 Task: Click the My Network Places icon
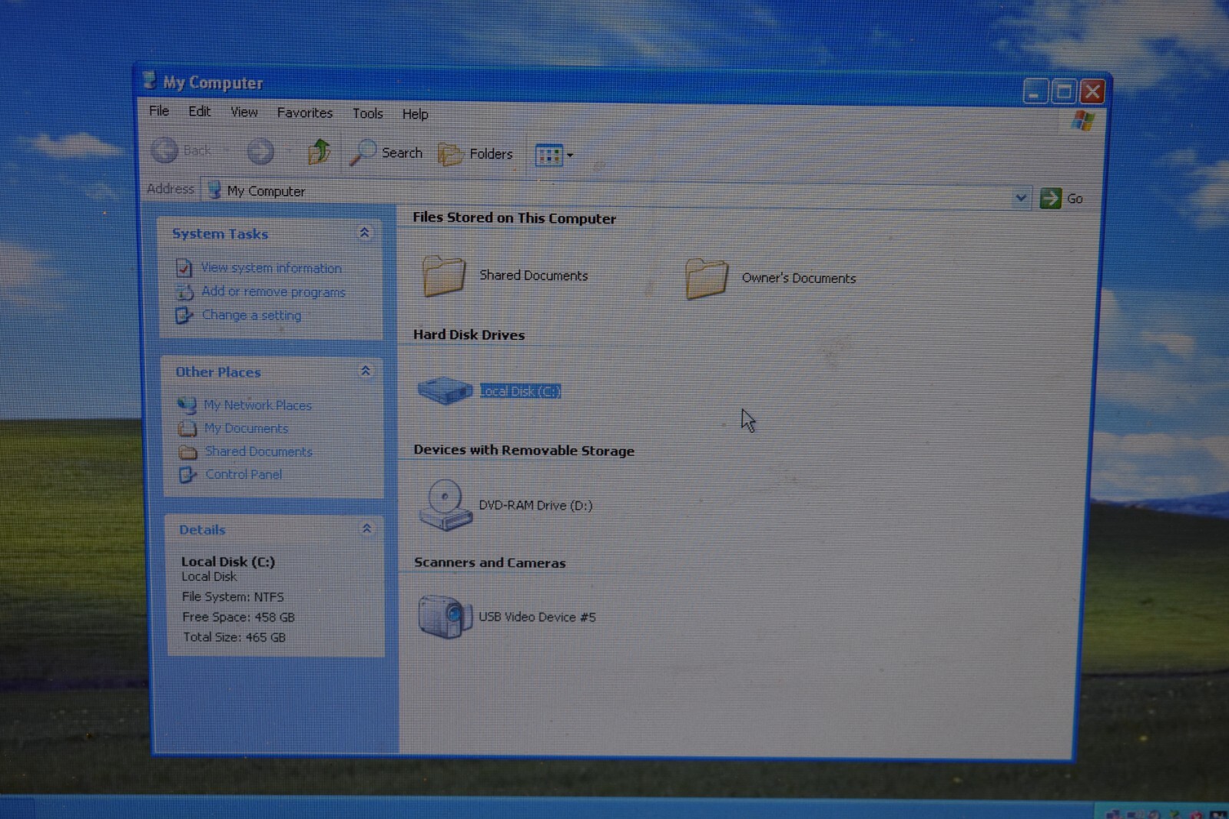(x=187, y=405)
